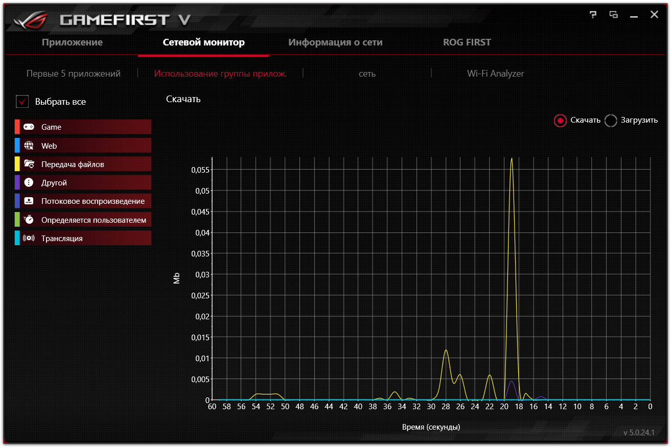The image size is (671, 447).
Task: Click the yellow Передача файлов color swatch
Action: 17,164
